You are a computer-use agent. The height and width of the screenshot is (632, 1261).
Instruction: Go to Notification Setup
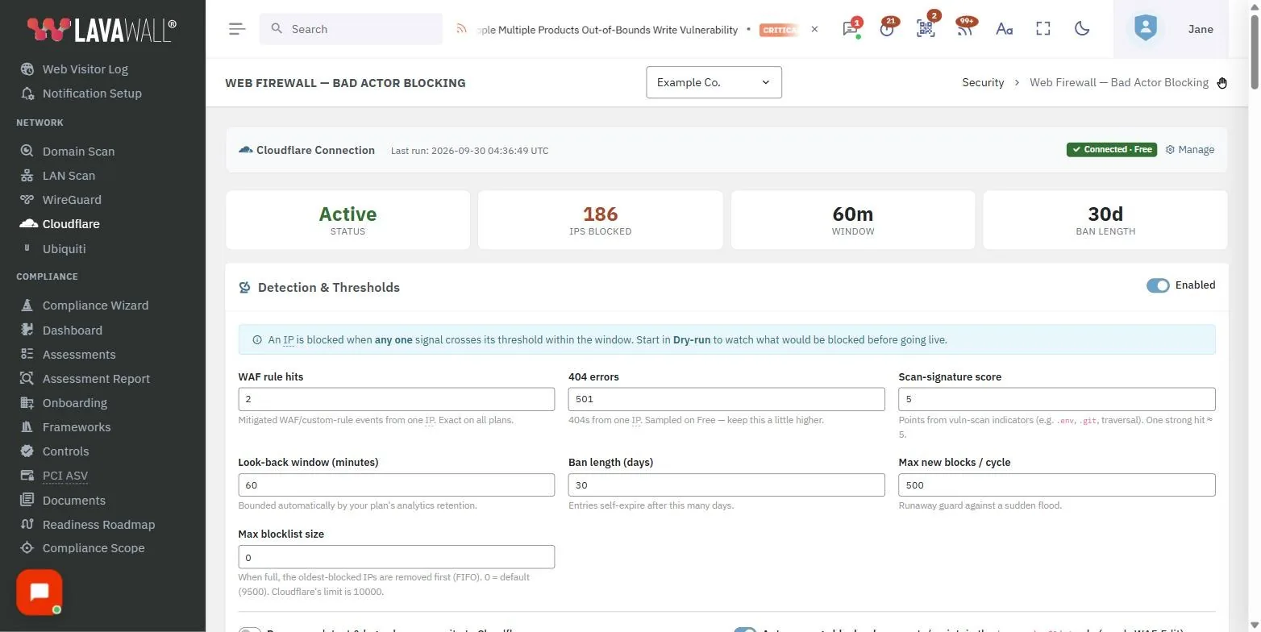tap(92, 94)
